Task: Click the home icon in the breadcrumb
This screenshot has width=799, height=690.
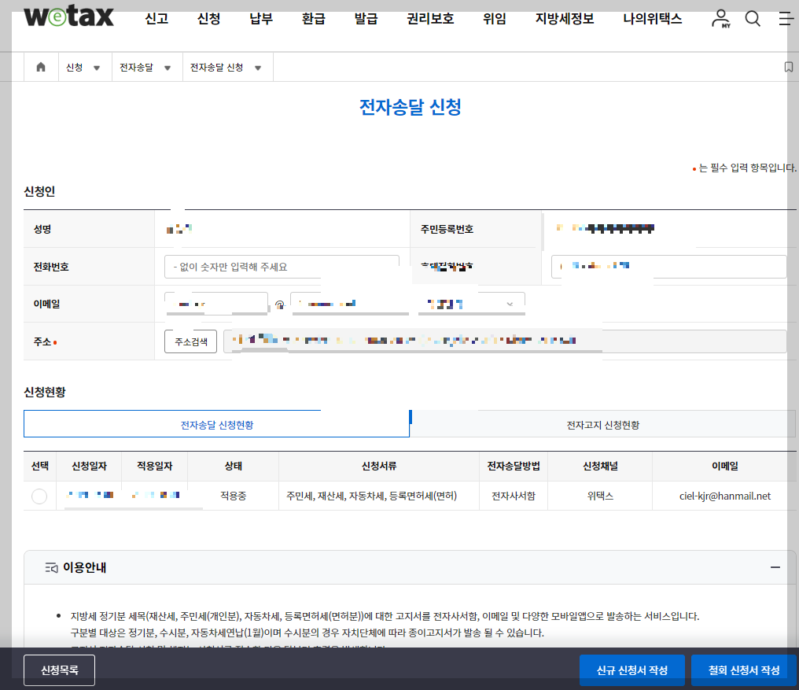Action: (41, 67)
